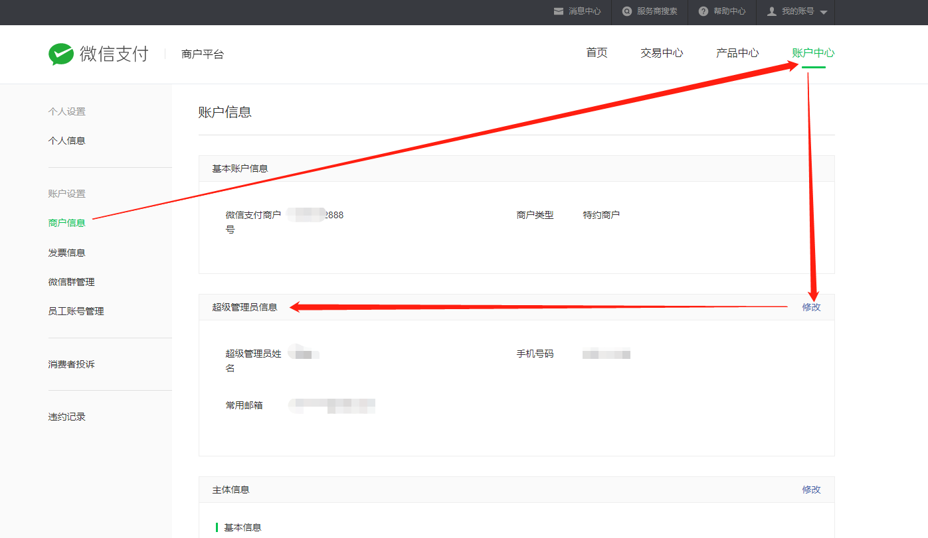Screen dimensions: 928x538
Task: Click the 账户信息 page heading
Action: [225, 112]
